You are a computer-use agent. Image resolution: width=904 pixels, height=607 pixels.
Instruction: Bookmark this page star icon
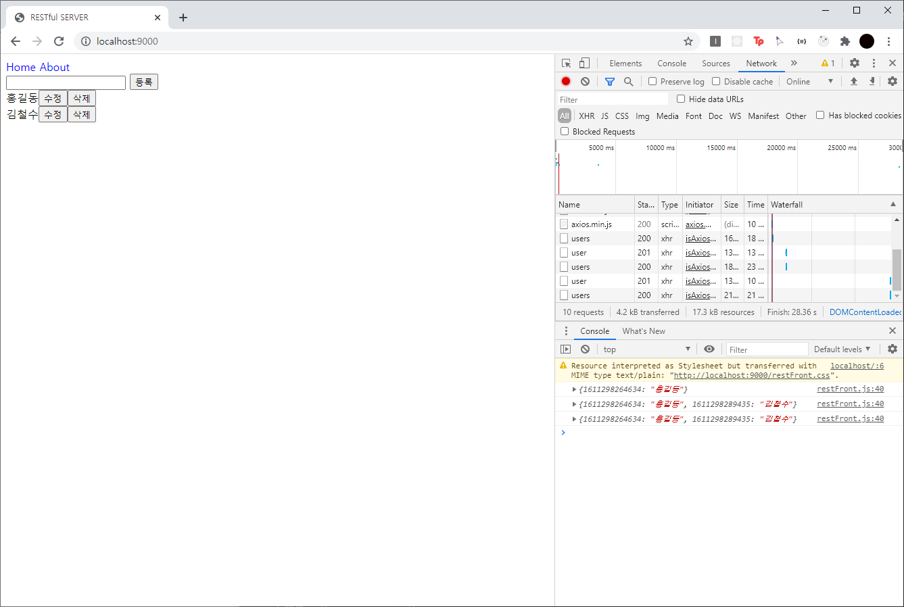[688, 41]
